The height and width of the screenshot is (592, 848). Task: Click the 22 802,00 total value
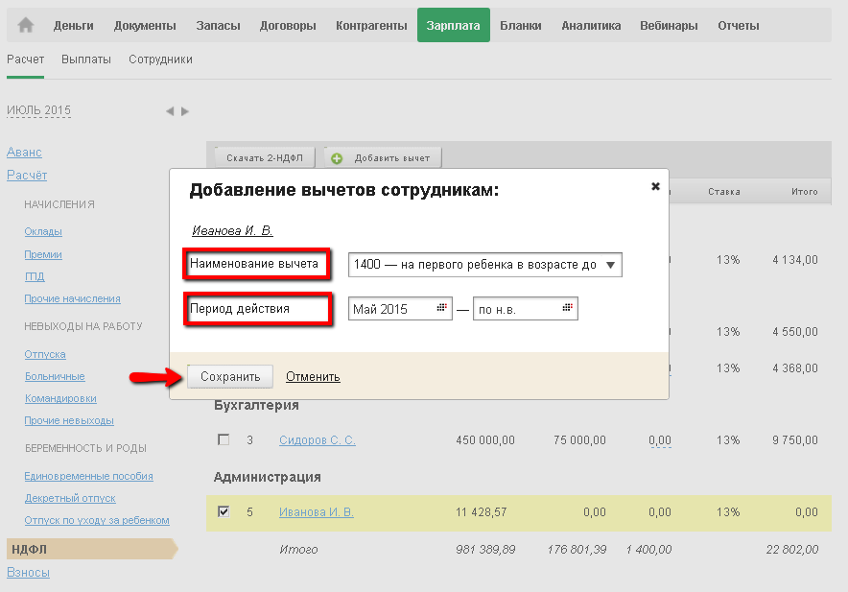[792, 550]
